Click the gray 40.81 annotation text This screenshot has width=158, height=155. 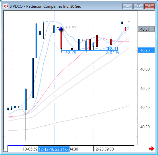(71, 27)
